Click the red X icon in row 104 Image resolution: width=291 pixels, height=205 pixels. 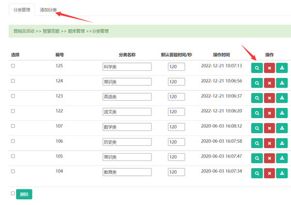[269, 173]
